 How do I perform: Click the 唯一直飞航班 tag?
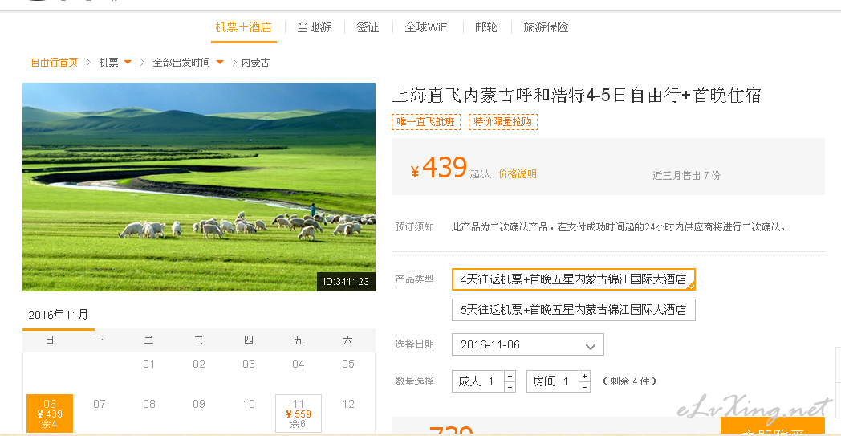tap(426, 122)
